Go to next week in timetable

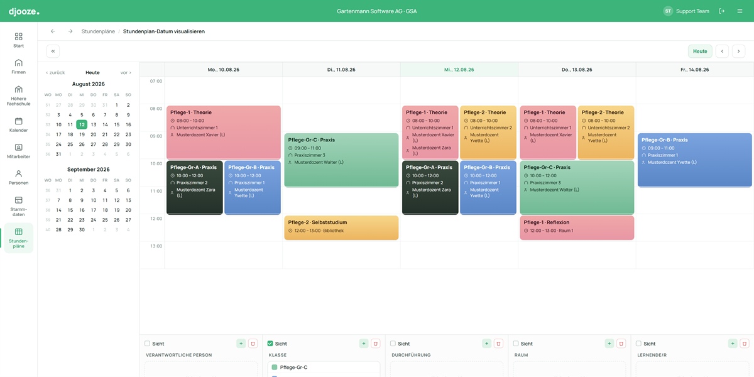[x=738, y=52]
